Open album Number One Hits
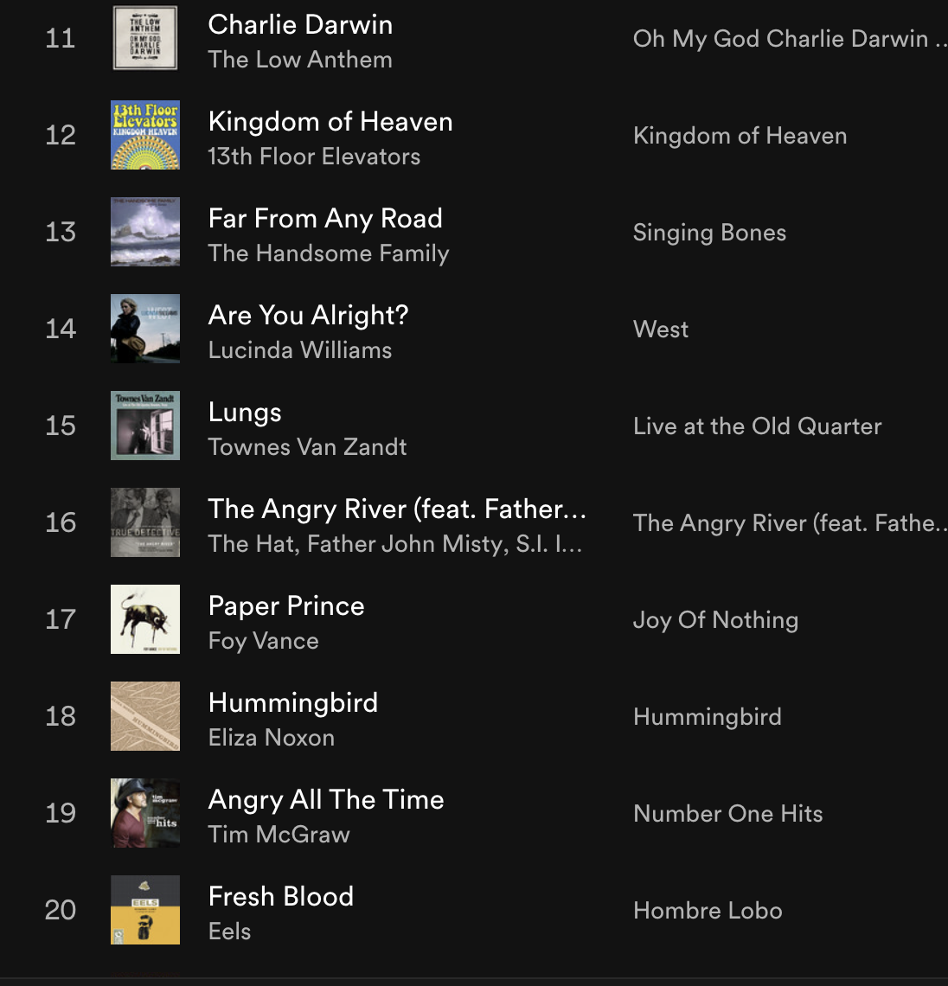The width and height of the screenshot is (948, 986). [x=727, y=814]
